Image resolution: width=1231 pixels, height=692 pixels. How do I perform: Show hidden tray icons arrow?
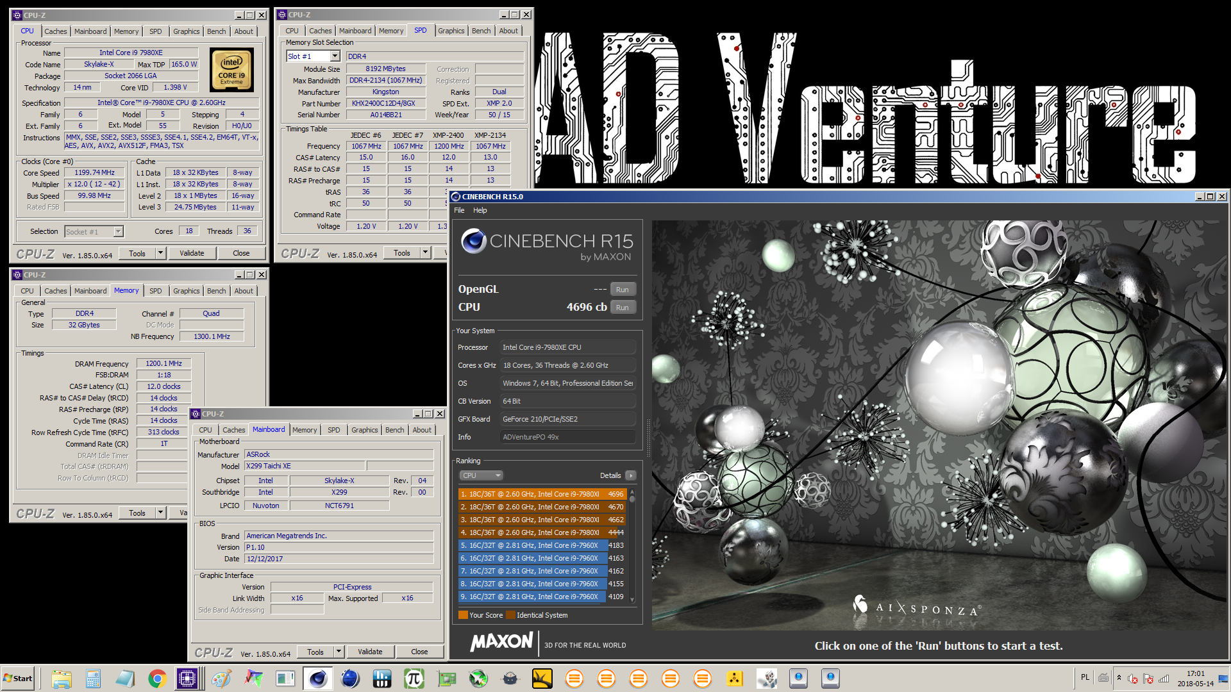click(x=1119, y=678)
